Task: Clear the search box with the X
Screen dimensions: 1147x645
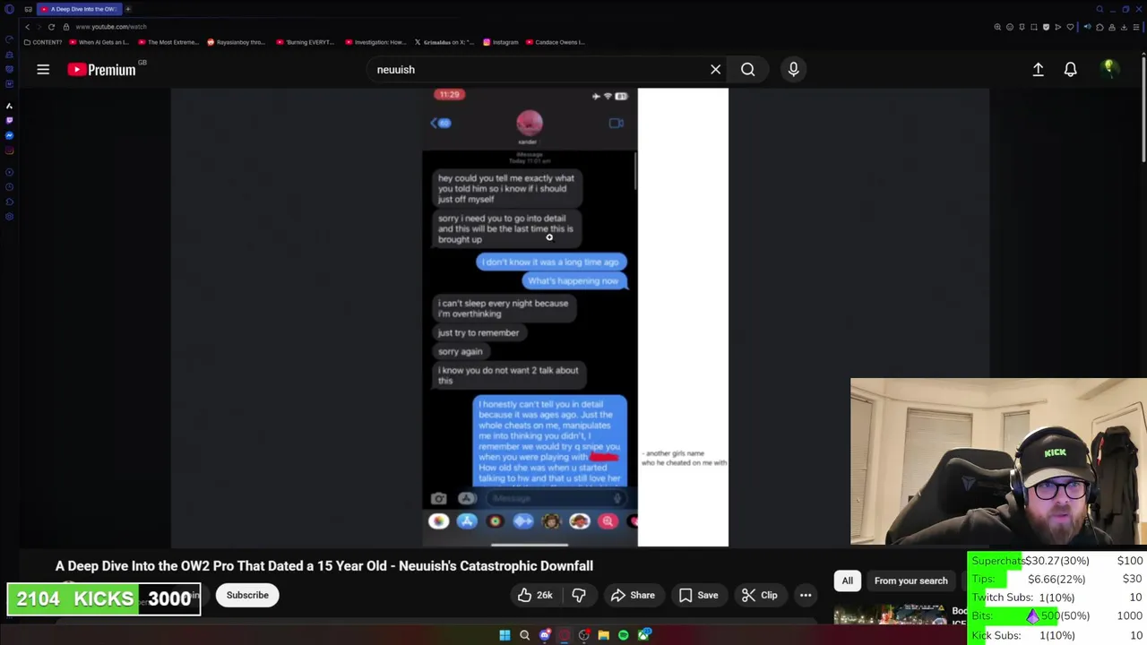Action: (x=715, y=69)
